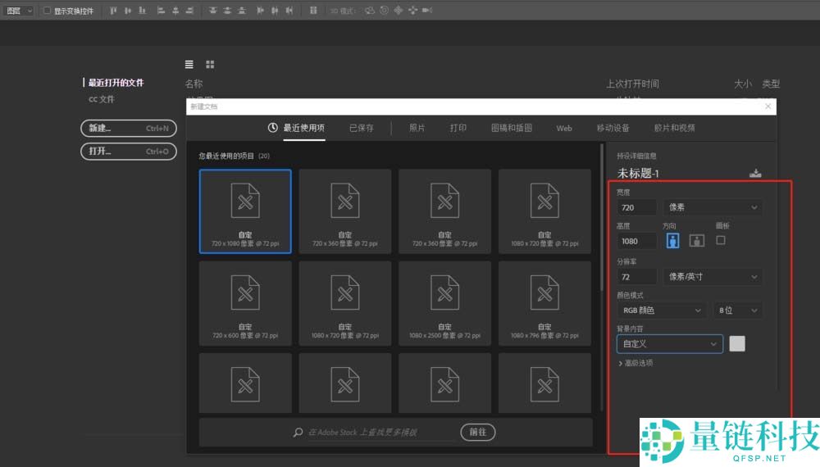The height and width of the screenshot is (467, 820).
Task: Select portrait orientation icon
Action: (x=673, y=240)
